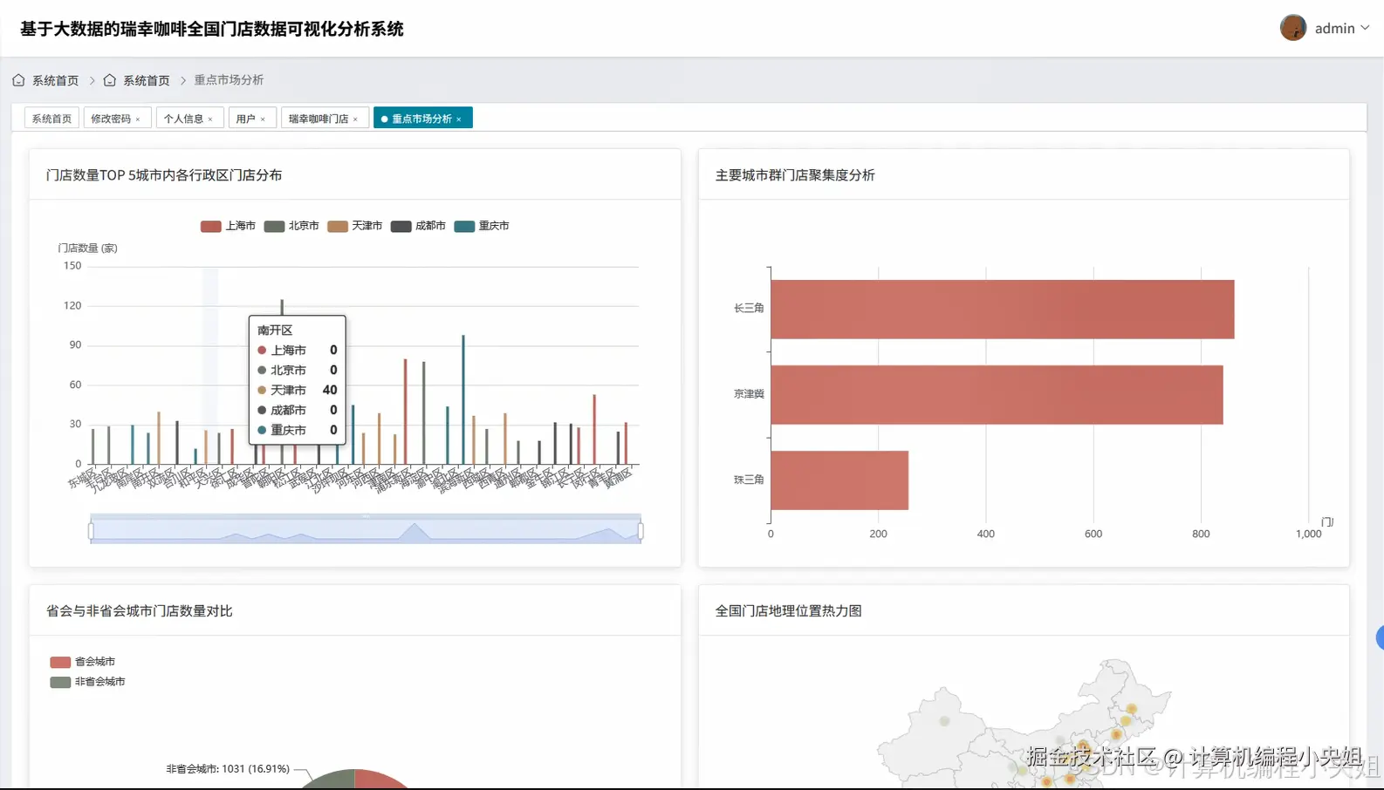Click the left data zoom slider handle
The height and width of the screenshot is (790, 1384).
(x=91, y=530)
